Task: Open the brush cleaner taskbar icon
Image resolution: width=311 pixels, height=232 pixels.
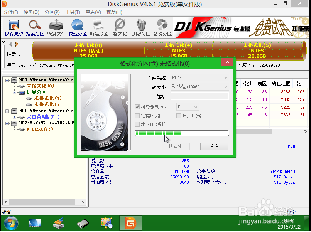Action: (x=59, y=223)
